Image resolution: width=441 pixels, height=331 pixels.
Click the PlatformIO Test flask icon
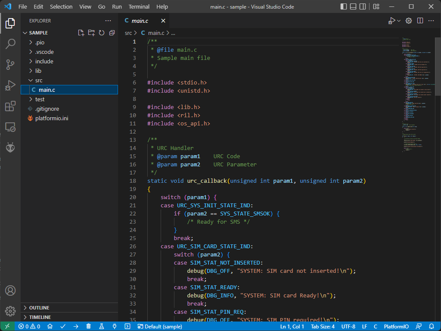[102, 327]
